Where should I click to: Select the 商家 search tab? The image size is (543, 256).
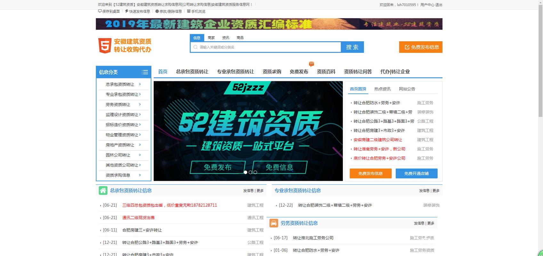pyautogui.click(x=211, y=38)
